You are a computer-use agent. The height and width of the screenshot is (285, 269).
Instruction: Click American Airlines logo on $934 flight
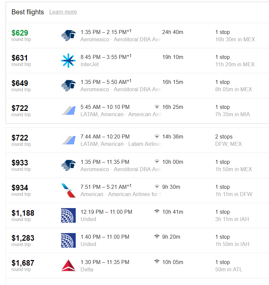click(68, 190)
